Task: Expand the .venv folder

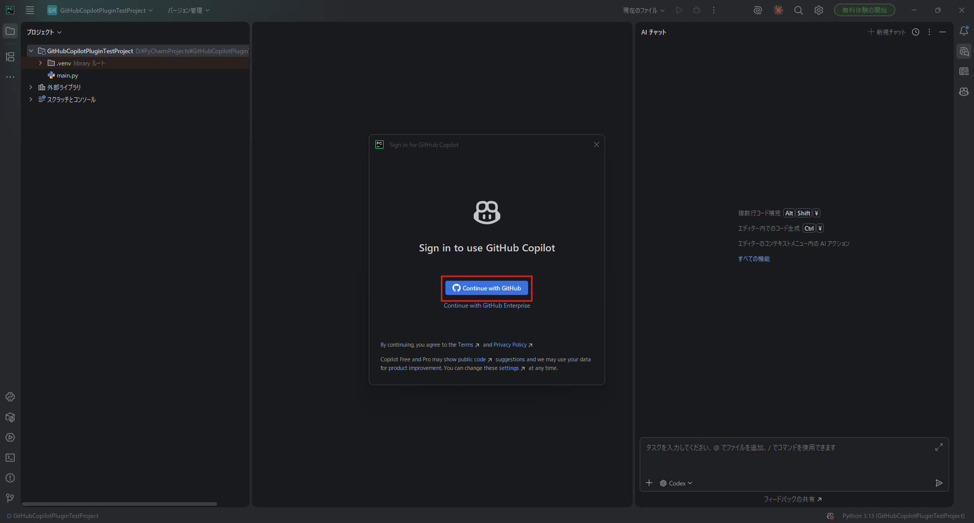Action: pyautogui.click(x=41, y=63)
